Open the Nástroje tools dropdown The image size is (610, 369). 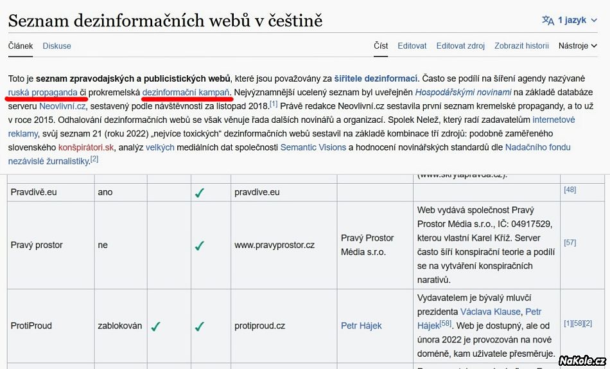pyautogui.click(x=577, y=46)
